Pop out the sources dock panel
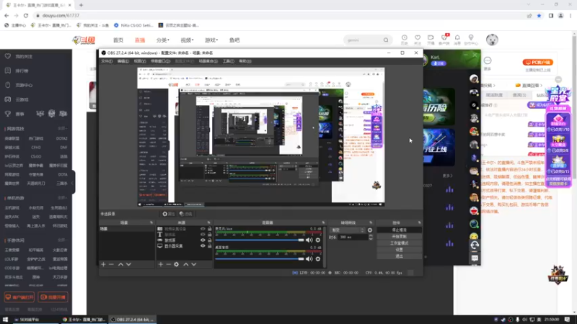Image resolution: width=577 pixels, height=324 pixels. pyautogui.click(x=208, y=222)
